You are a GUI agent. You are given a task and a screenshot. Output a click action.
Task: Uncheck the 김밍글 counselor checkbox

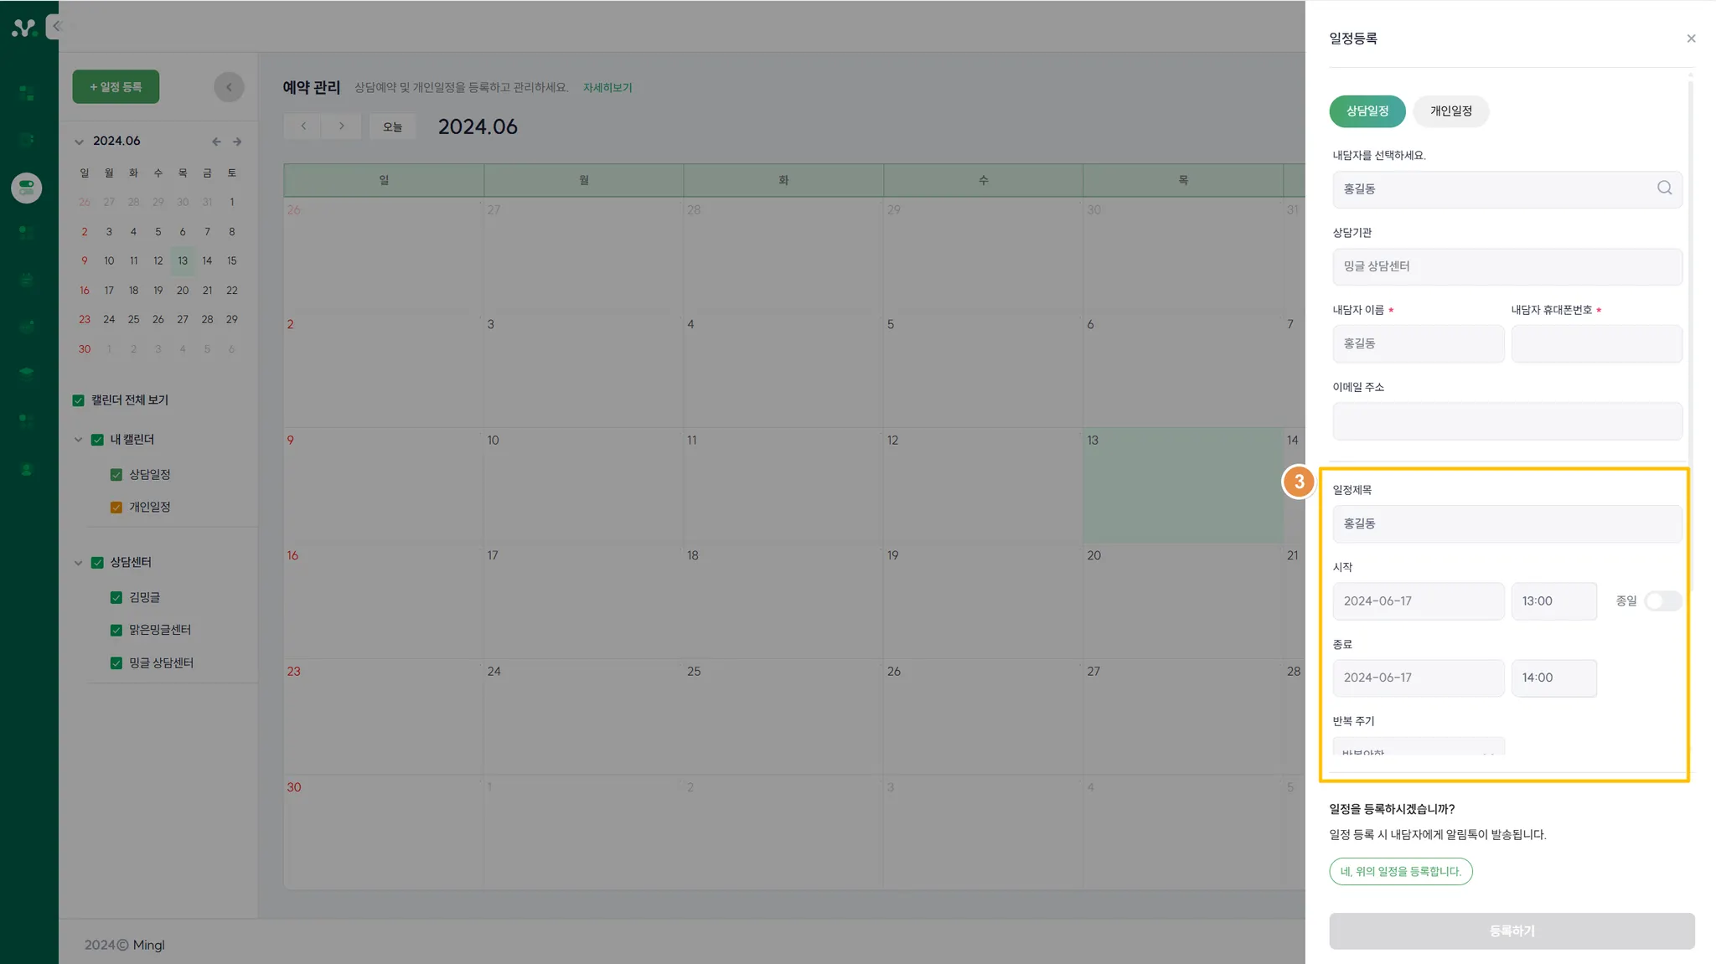pos(116,598)
